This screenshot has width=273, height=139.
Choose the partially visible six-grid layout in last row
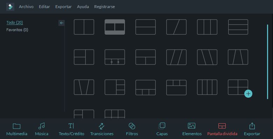[x=115, y=114]
